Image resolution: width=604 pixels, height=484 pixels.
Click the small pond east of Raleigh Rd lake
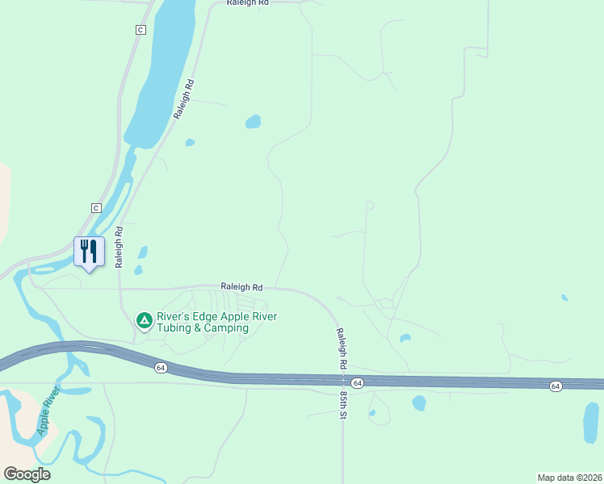point(253,122)
